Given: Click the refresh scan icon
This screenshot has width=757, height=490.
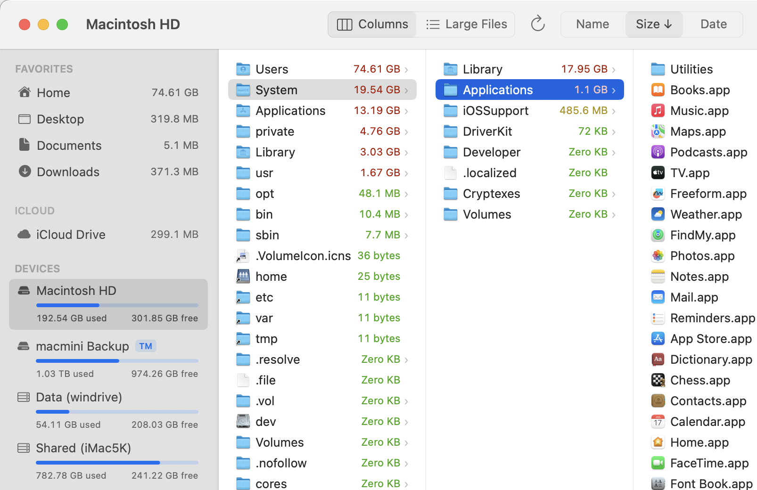Looking at the screenshot, I should pyautogui.click(x=538, y=24).
